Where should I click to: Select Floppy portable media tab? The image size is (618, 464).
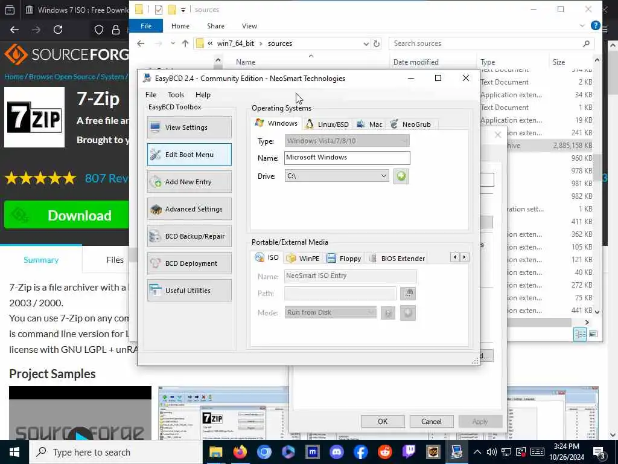(344, 259)
